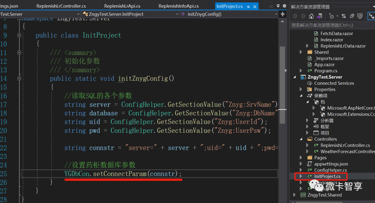Screen dimensions: 375x203
Task: Collapse the initZnygConfig method block
Action: (x=19, y=79)
